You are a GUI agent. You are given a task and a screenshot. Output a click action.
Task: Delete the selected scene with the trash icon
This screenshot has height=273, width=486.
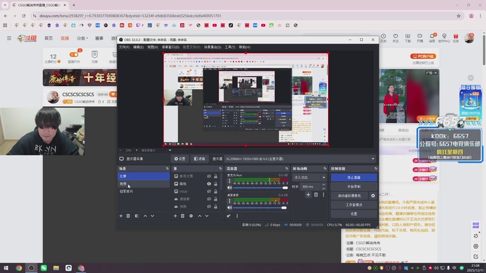click(128, 216)
